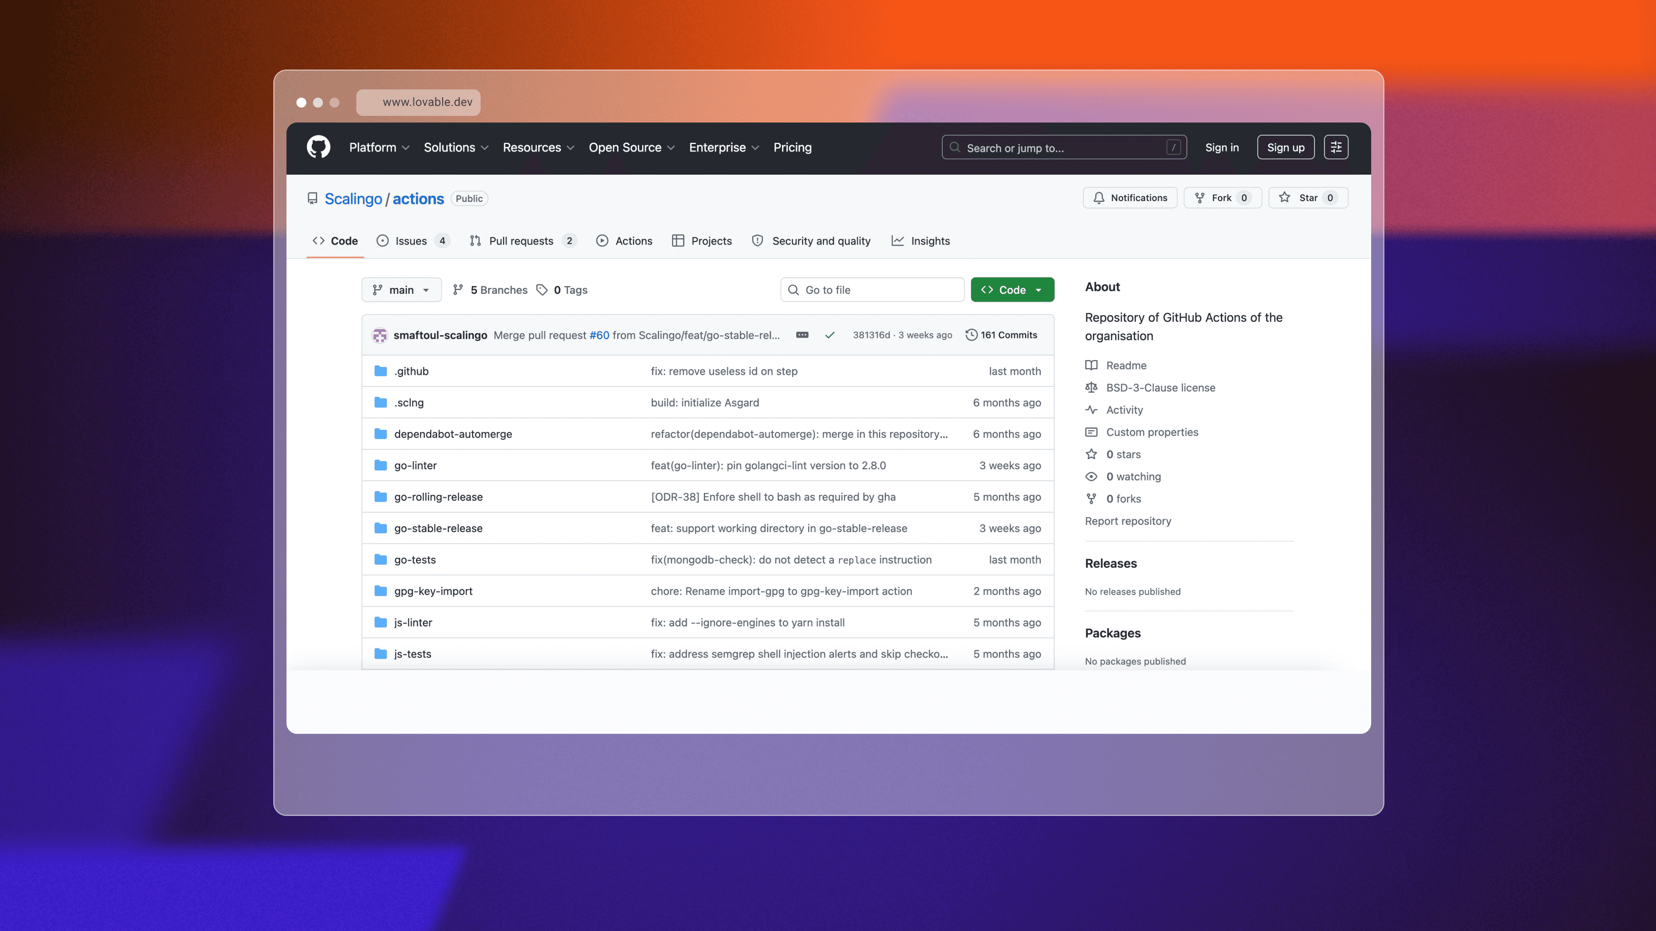The width and height of the screenshot is (1656, 931).
Task: Click the go-tests folder icon
Action: click(x=380, y=559)
